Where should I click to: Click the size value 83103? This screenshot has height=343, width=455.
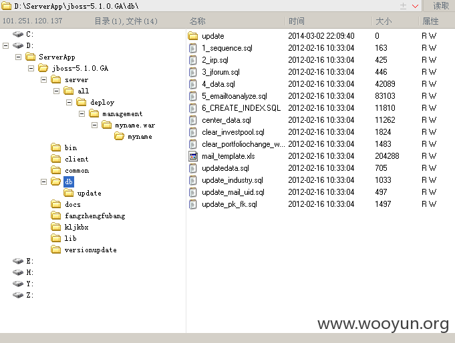click(x=385, y=96)
